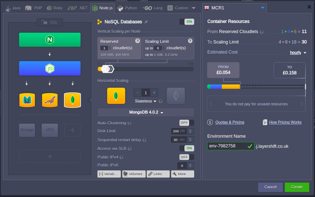Add a VPS node
The height and width of the screenshot is (197, 315).
50,130
